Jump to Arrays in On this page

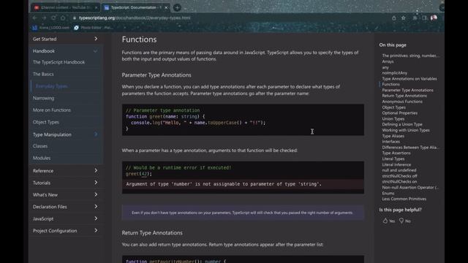(x=388, y=61)
